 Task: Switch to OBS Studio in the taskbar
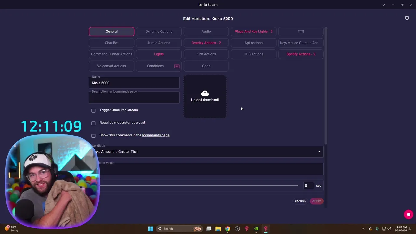coord(237,229)
